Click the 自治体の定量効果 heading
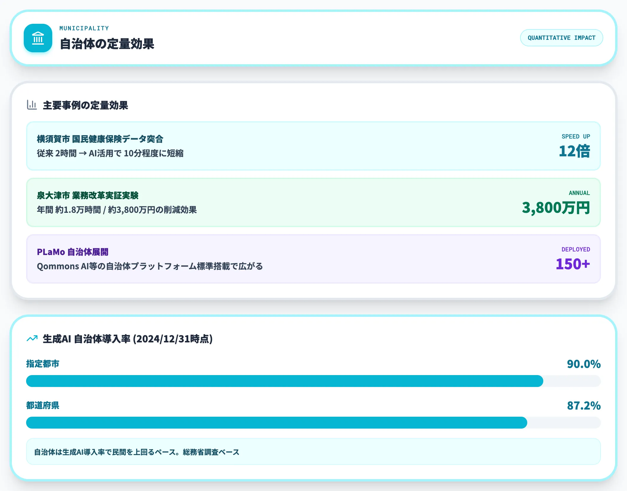The width and height of the screenshot is (627, 491). (x=107, y=44)
